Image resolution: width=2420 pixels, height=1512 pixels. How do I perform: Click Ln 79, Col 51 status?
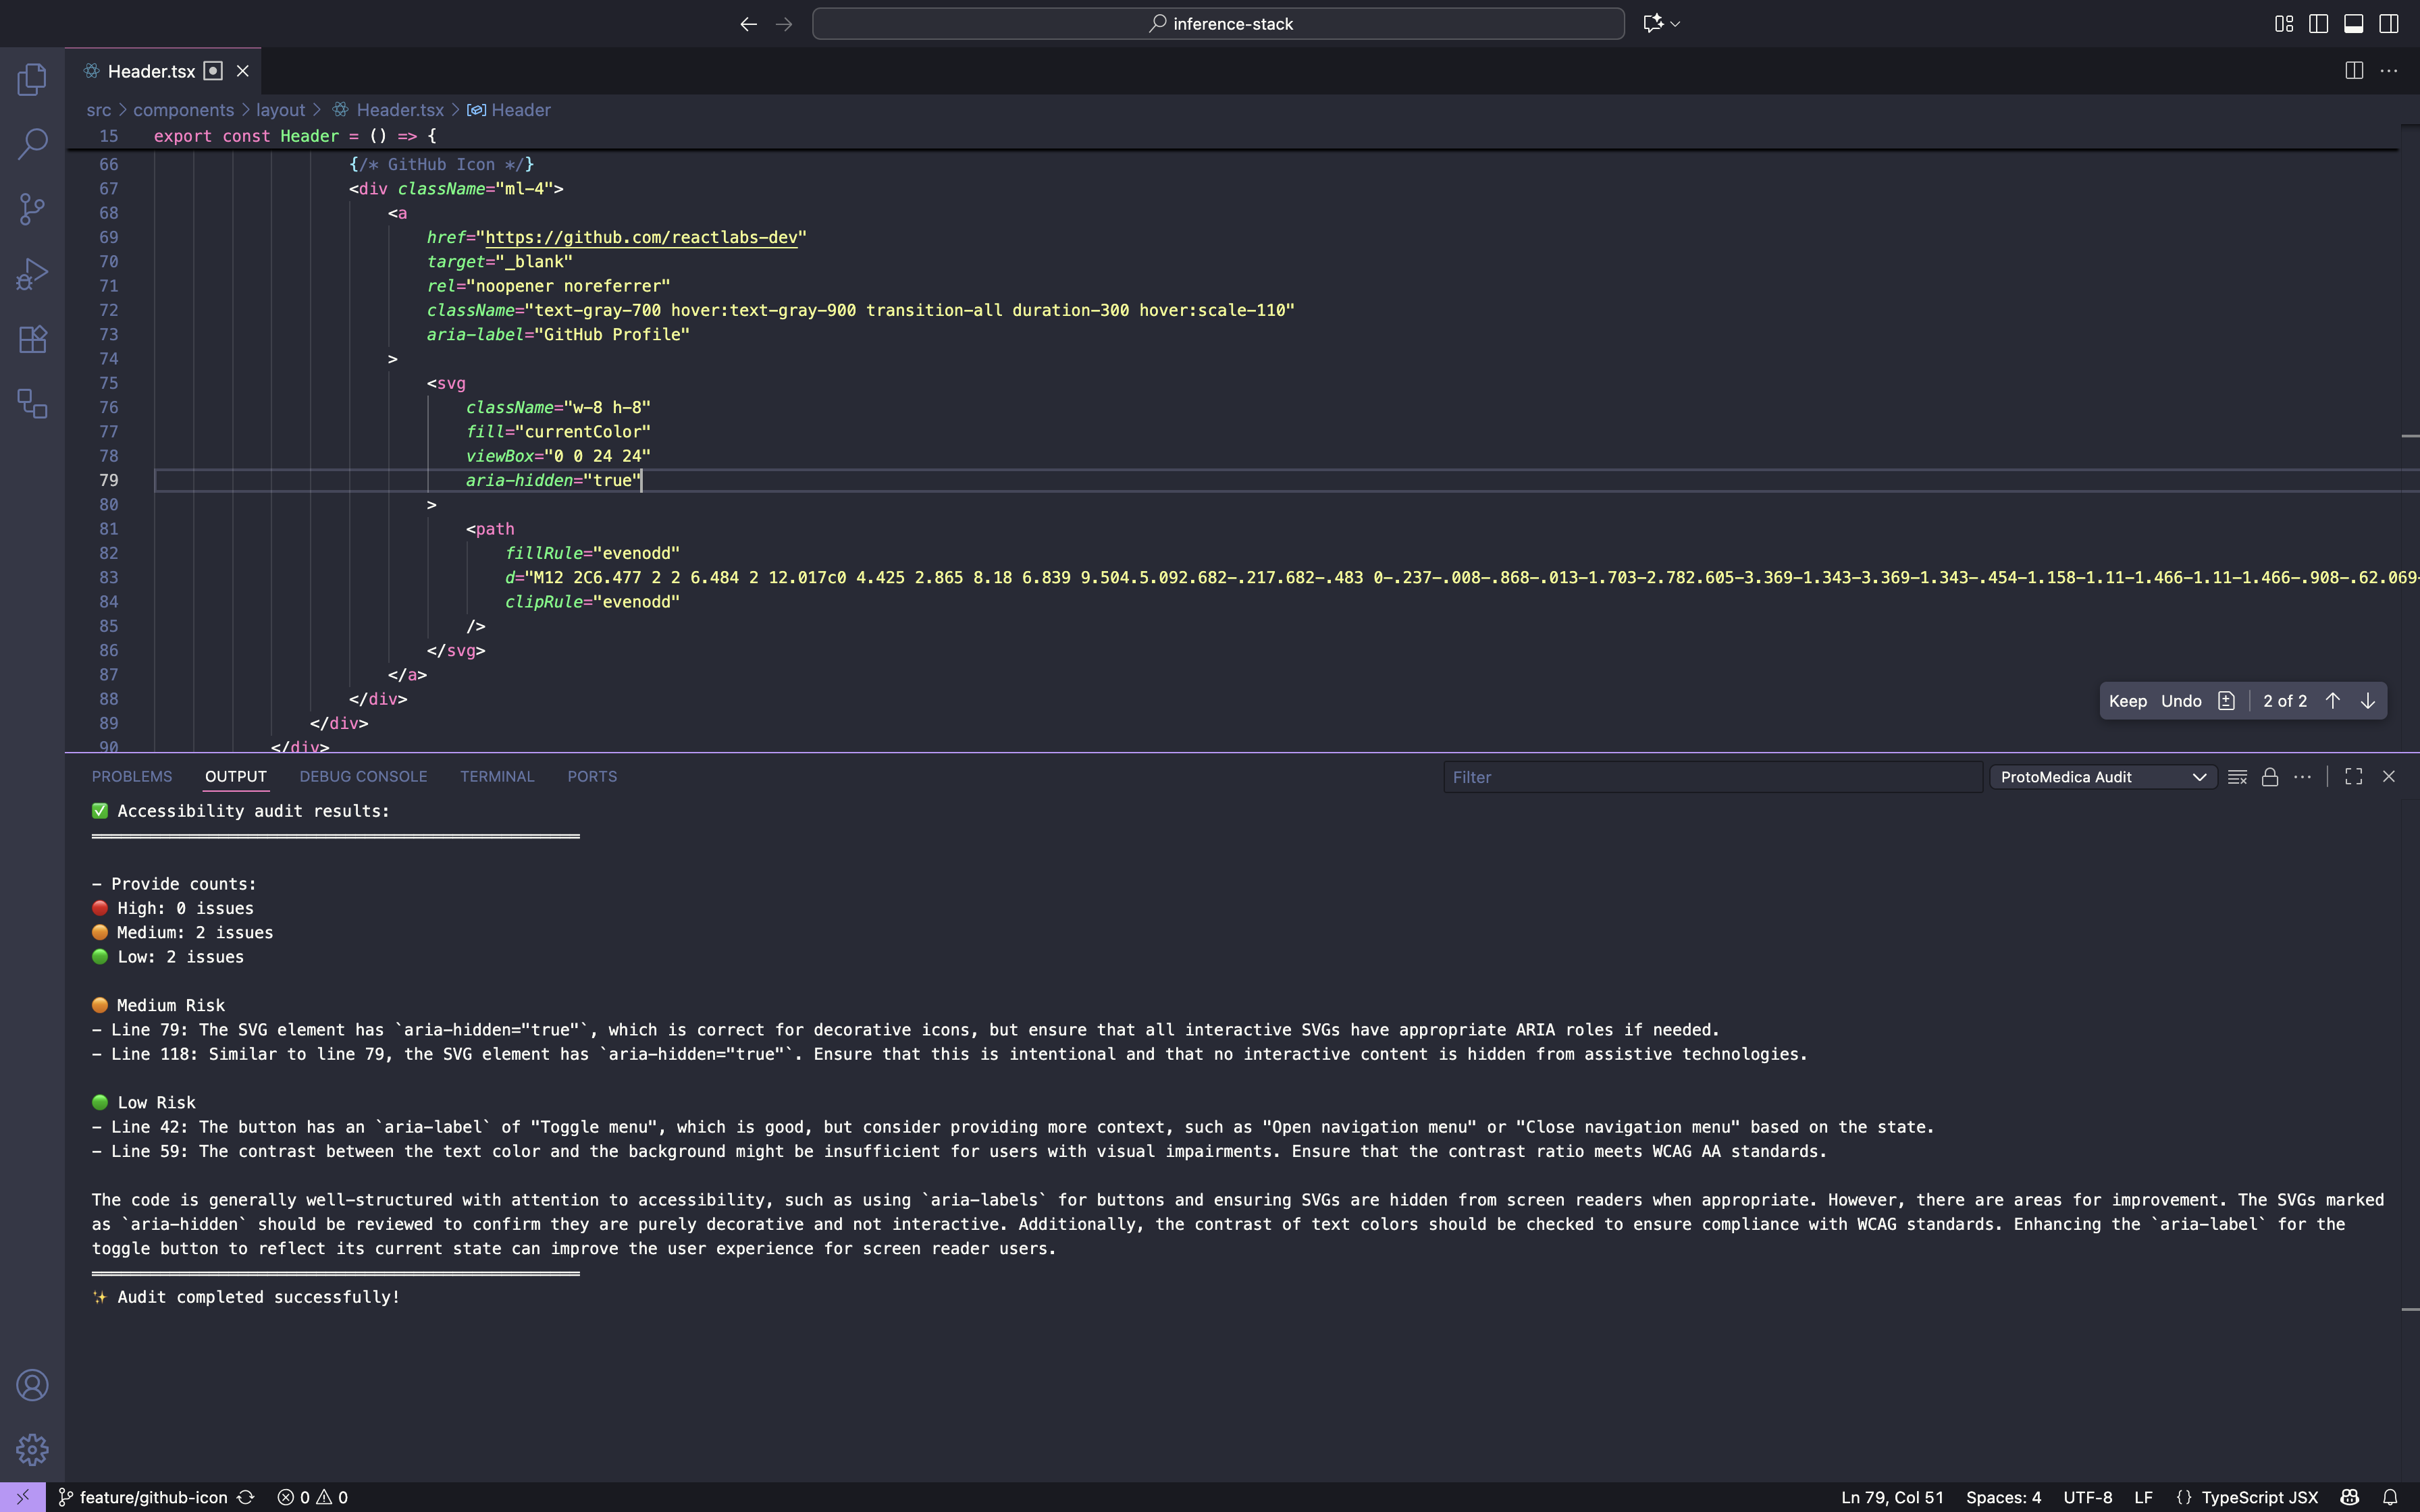pyautogui.click(x=1892, y=1497)
